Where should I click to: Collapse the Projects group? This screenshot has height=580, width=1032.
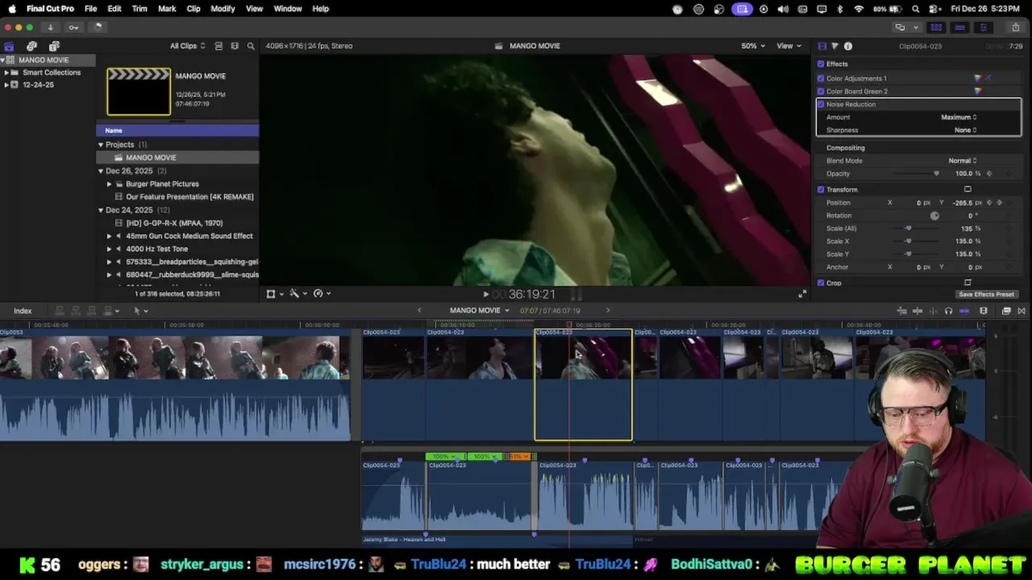click(x=101, y=144)
